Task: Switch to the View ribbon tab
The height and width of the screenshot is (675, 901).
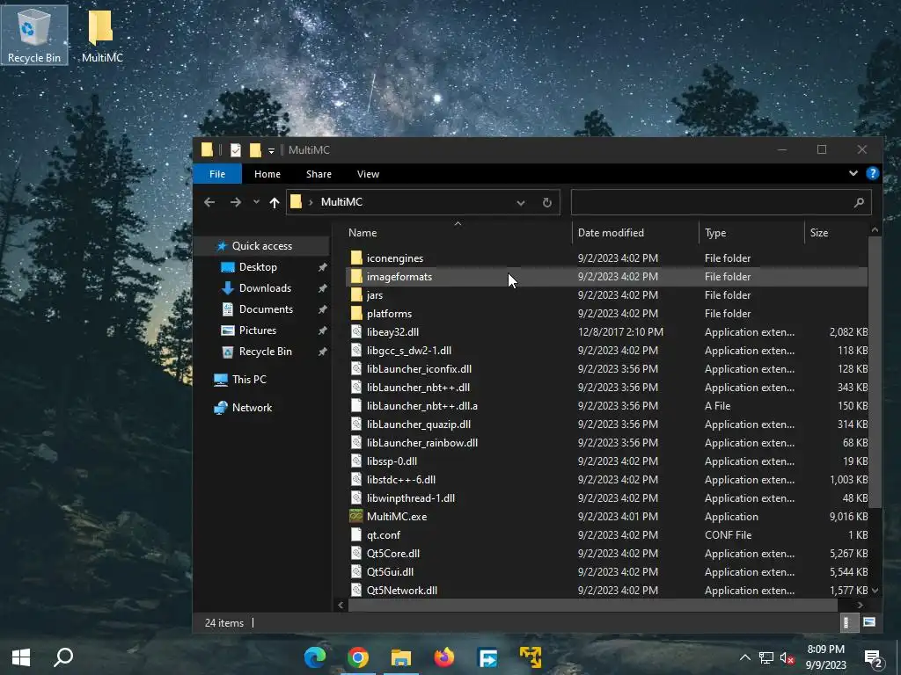Action: [369, 174]
